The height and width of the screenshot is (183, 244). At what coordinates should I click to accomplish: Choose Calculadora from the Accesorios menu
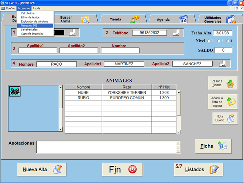point(35,13)
